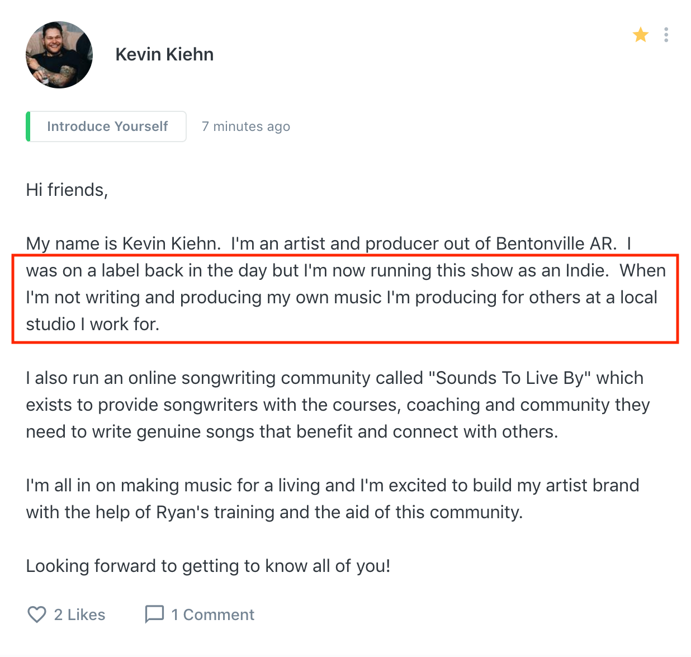The height and width of the screenshot is (657, 691).
Task: Select the Introduce Yourself topic tag
Action: [107, 126]
